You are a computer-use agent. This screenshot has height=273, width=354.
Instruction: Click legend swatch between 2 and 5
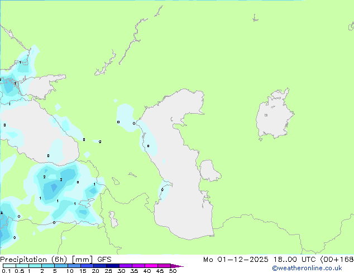48,266
